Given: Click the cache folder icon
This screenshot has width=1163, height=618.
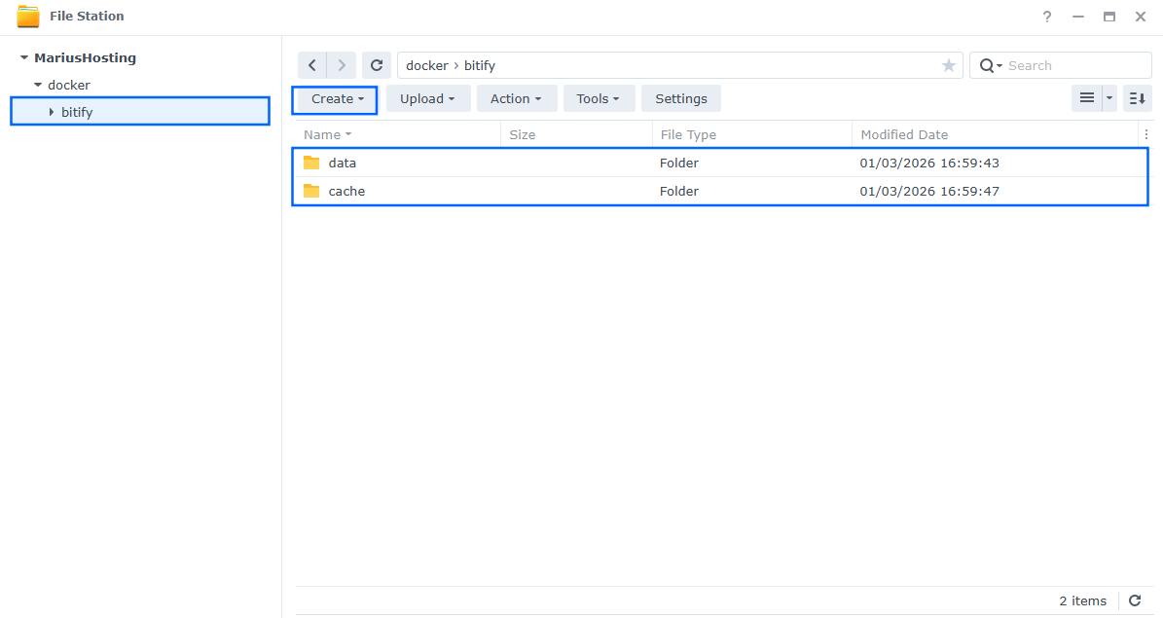Looking at the screenshot, I should 311,191.
